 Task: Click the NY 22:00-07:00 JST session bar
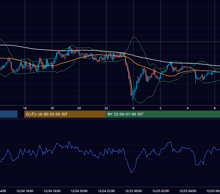pos(163,114)
